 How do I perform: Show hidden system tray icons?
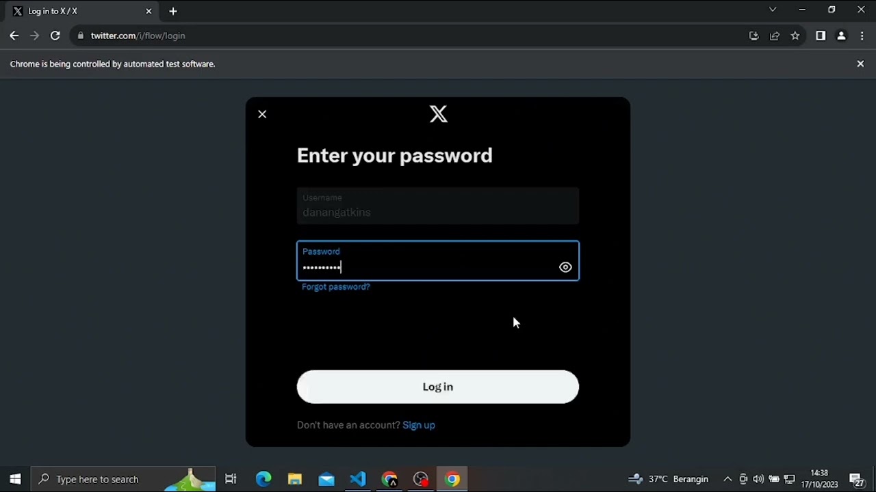[727, 479]
